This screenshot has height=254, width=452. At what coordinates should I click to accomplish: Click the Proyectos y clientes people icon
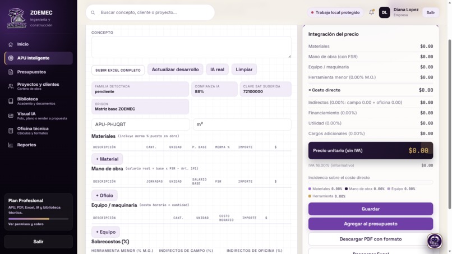click(11, 86)
